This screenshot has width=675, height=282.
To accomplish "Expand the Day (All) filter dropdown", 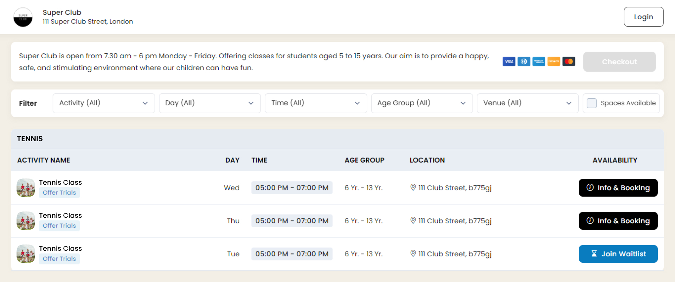I will (210, 103).
